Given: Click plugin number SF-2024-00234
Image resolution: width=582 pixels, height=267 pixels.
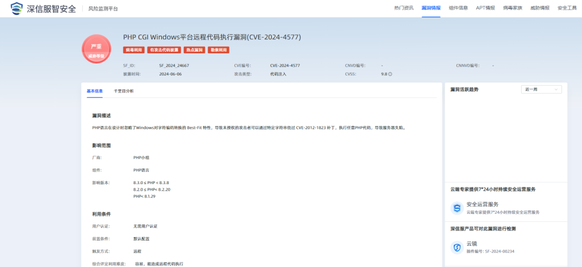Looking at the screenshot, I should pos(498,251).
